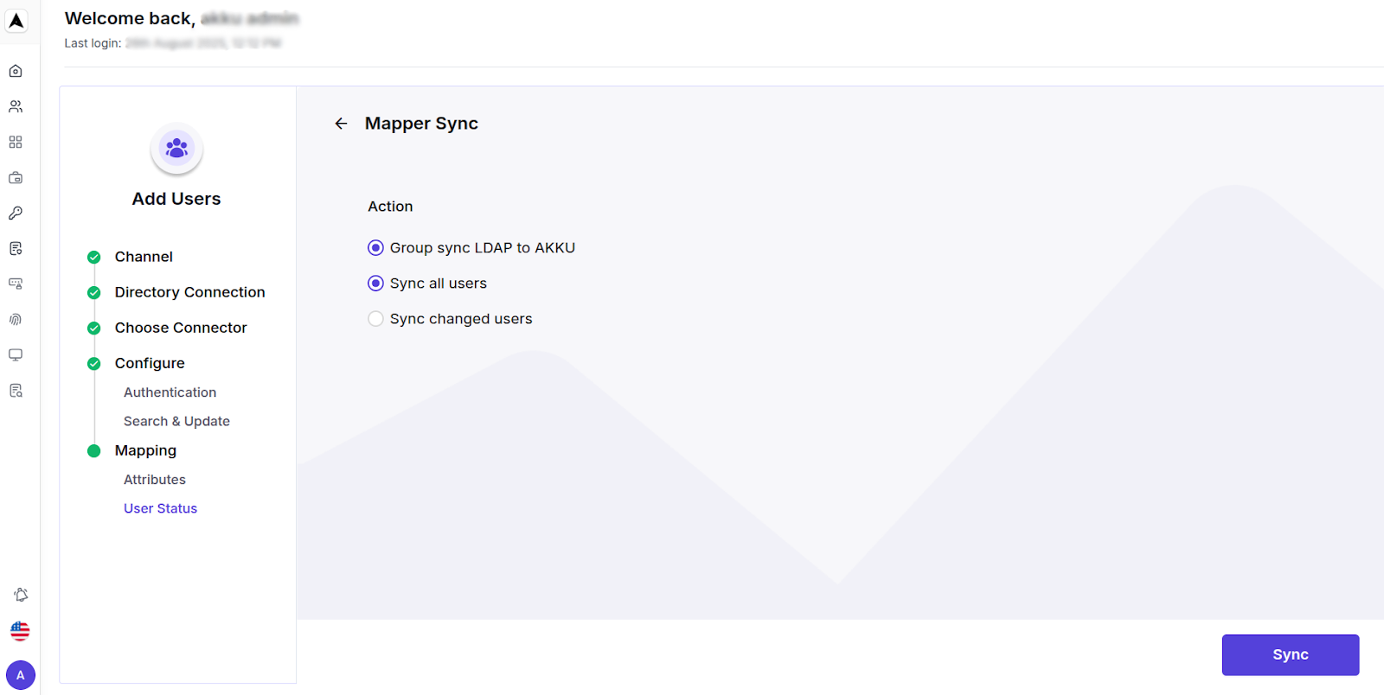Click the Configure step checkmark icon
Screen dimensions: 1384x695
click(x=94, y=363)
